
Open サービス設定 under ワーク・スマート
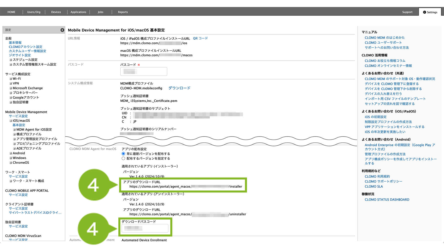point(18,176)
